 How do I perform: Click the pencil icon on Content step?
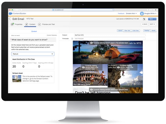click(27, 24)
